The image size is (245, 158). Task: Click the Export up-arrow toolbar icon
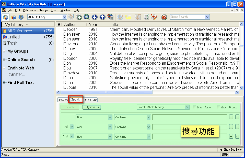point(102,17)
